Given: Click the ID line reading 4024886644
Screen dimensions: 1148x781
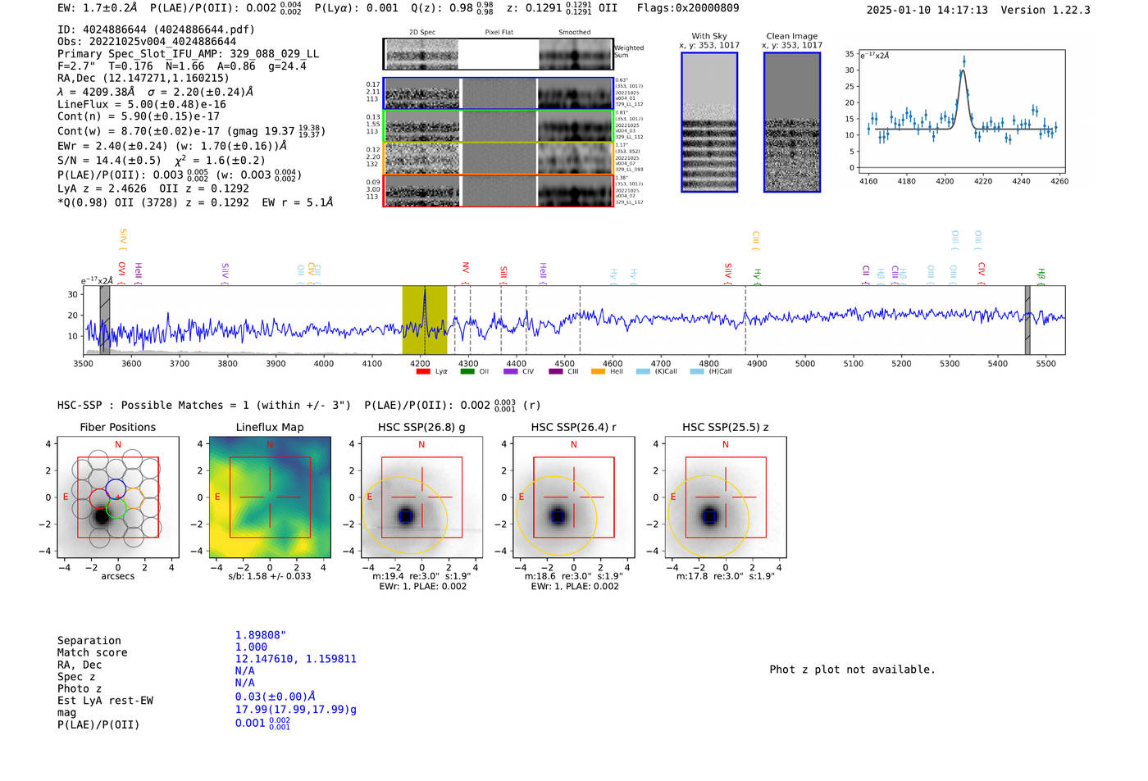Looking at the screenshot, I should coord(156,30).
